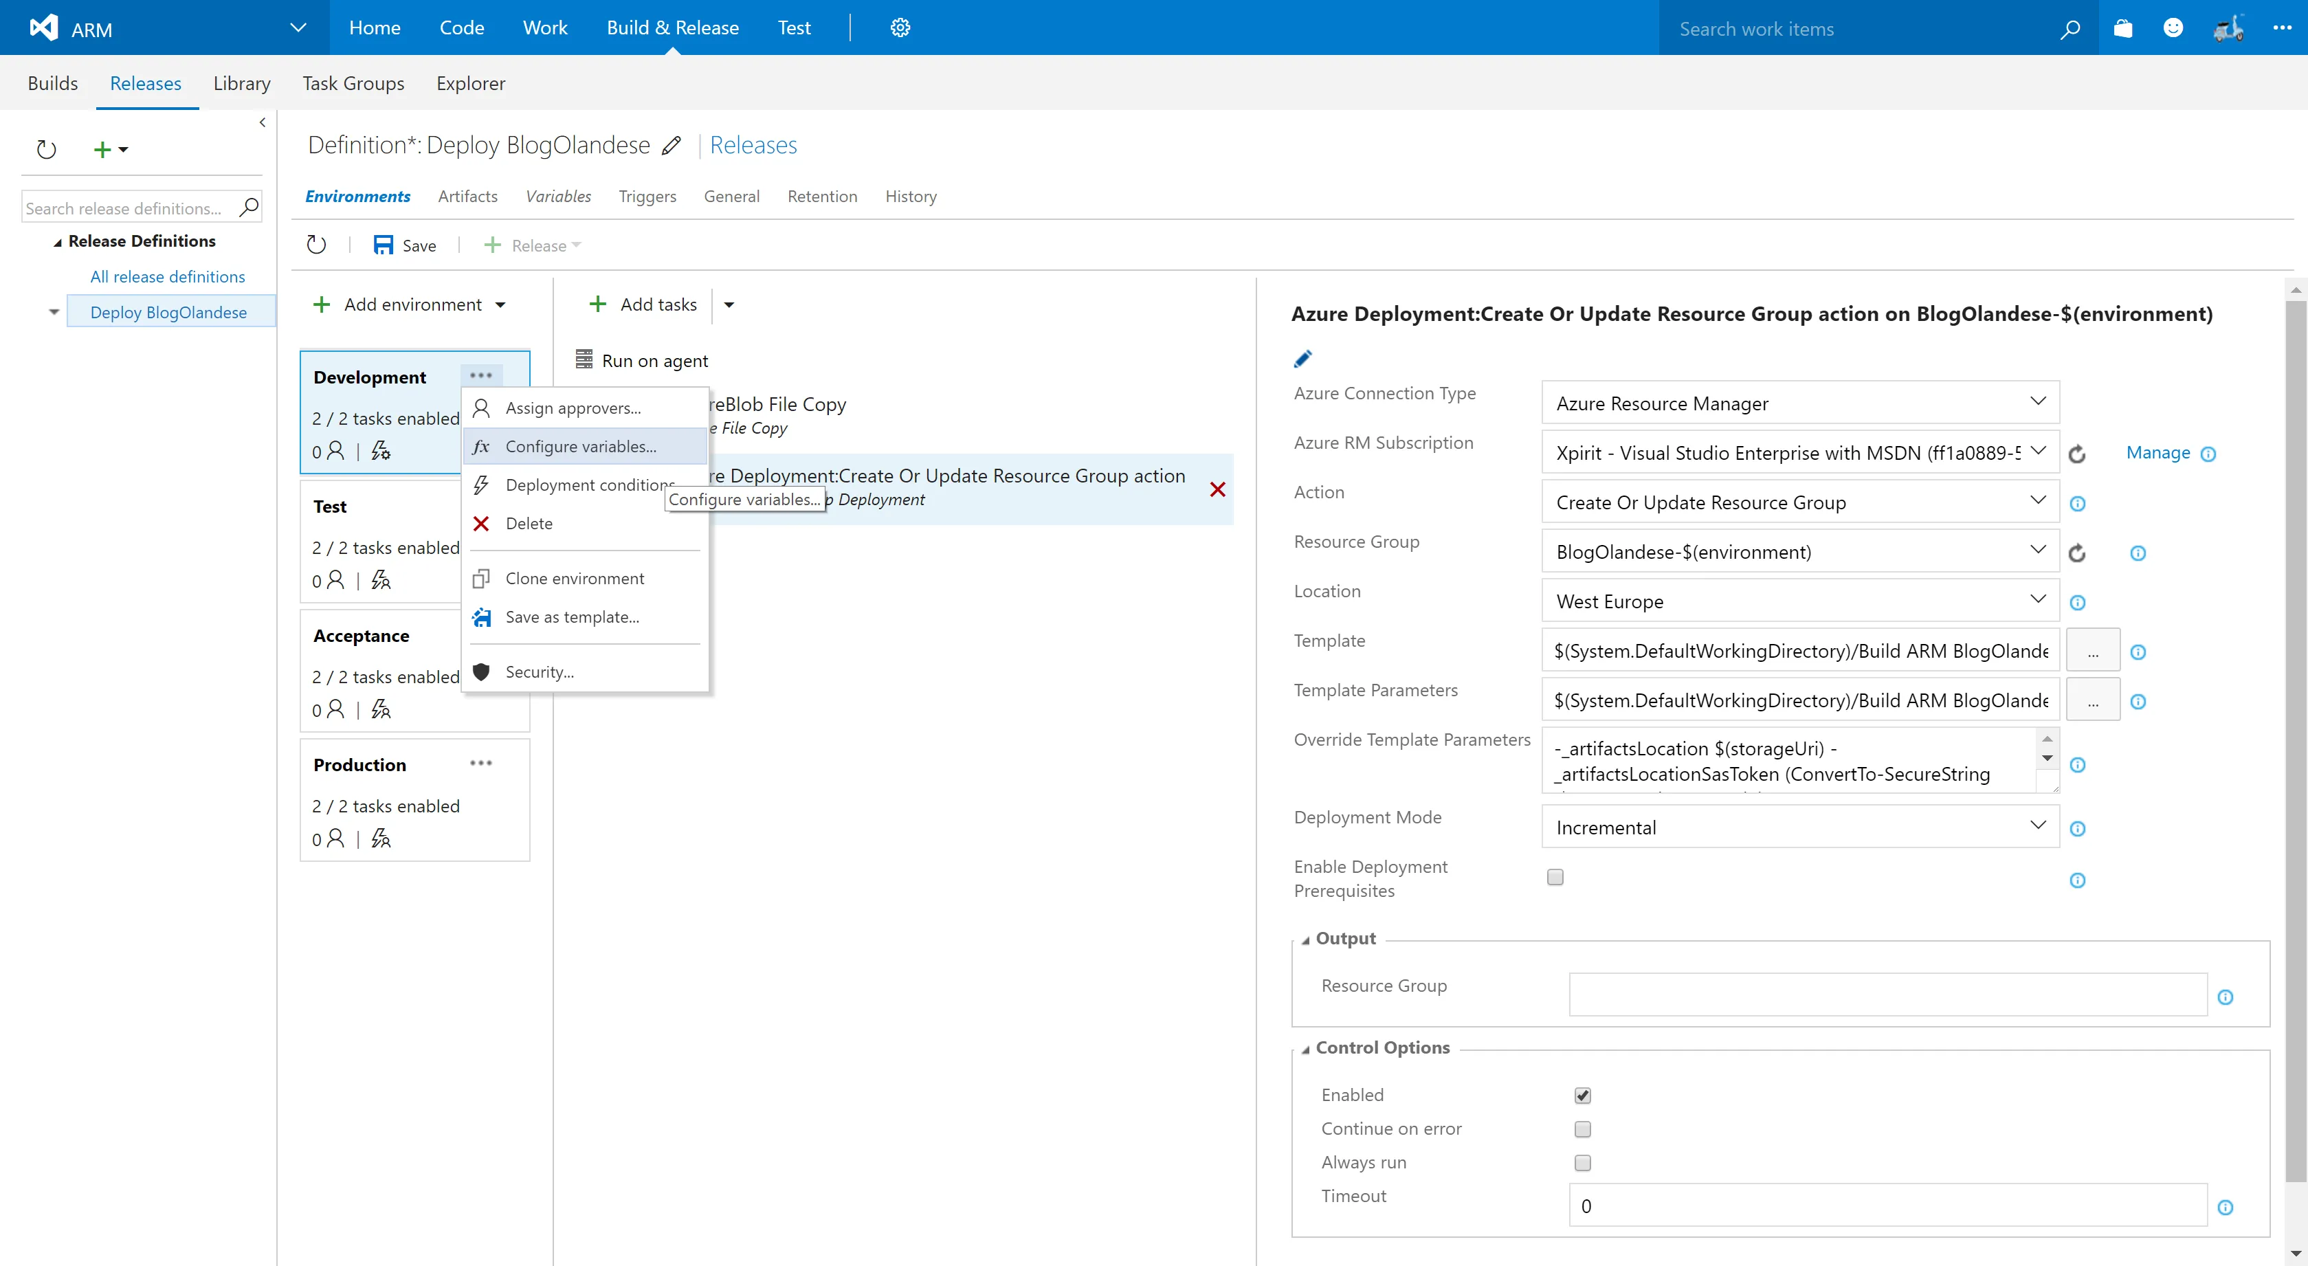2308x1266 pixels.
Task: Open the Development environment ellipsis menu
Action: 481,375
